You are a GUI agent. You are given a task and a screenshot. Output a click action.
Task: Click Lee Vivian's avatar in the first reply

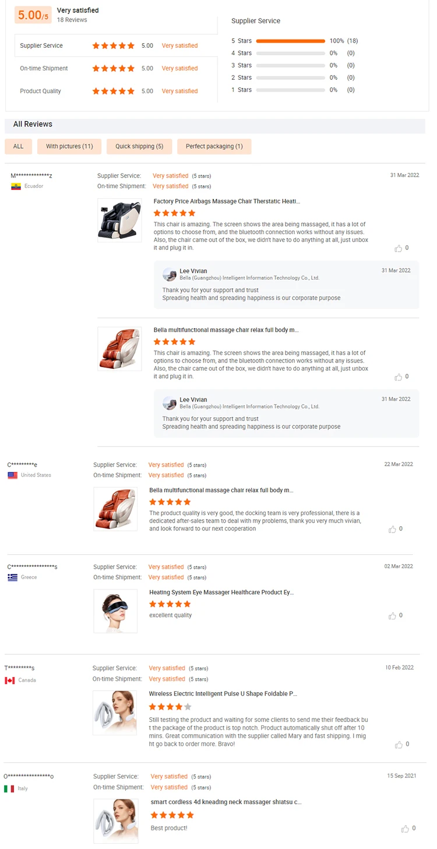pyautogui.click(x=170, y=274)
